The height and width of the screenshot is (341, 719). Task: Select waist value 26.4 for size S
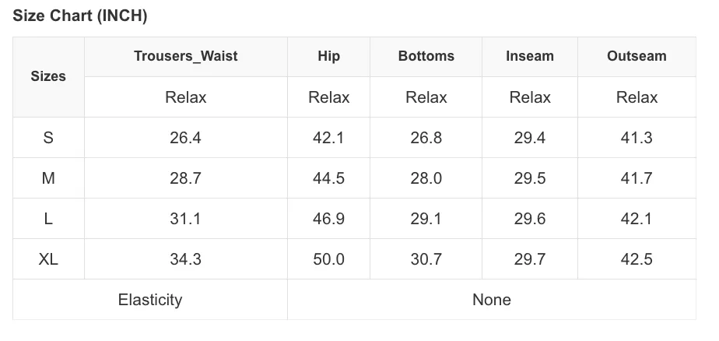186,138
